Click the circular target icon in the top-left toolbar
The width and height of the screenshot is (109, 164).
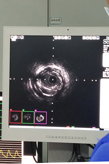click(19, 37)
